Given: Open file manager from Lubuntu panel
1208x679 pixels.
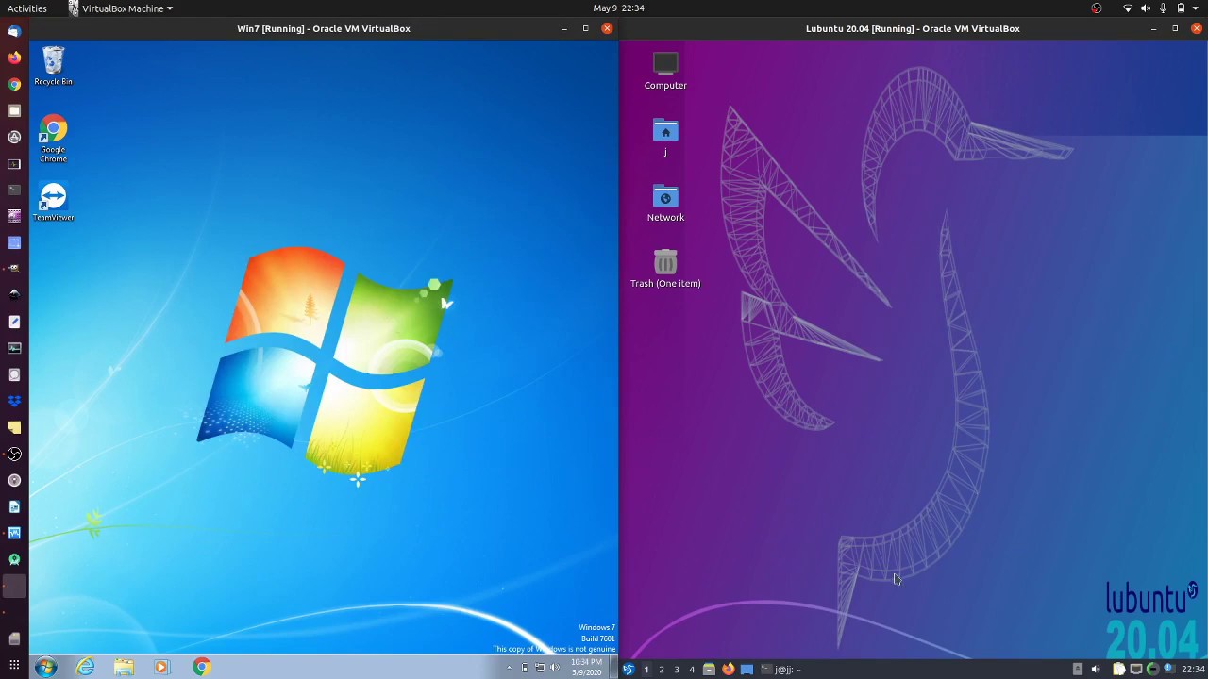Looking at the screenshot, I should pos(709,669).
